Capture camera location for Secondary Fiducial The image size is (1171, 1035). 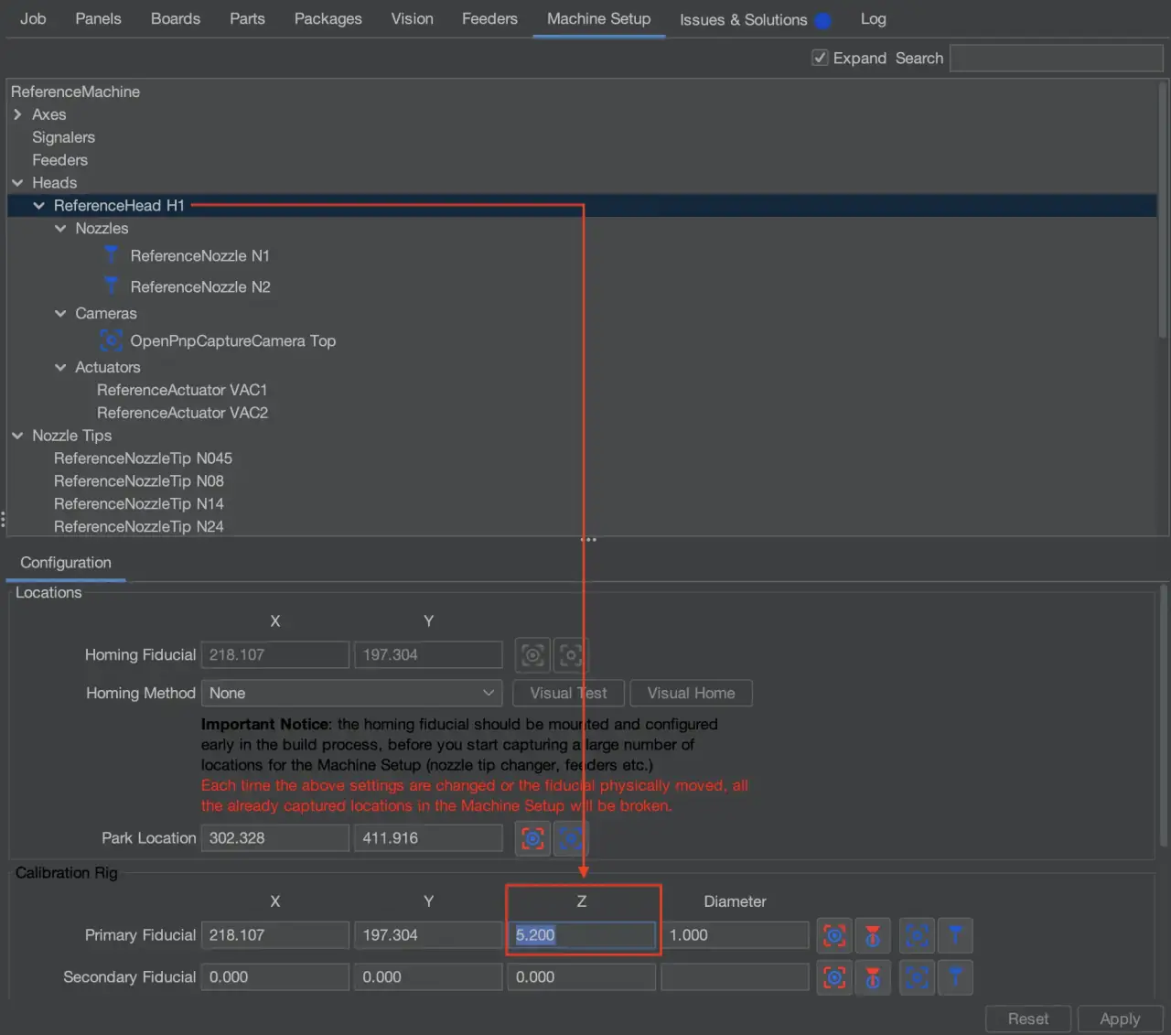pyautogui.click(x=833, y=977)
